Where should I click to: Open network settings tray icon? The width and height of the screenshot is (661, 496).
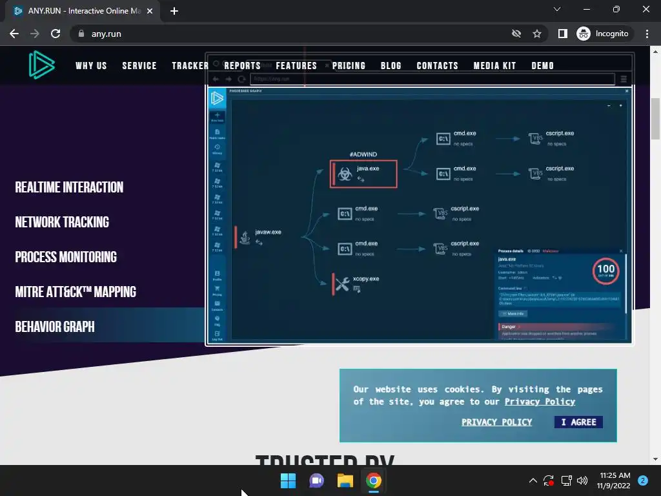566,480
